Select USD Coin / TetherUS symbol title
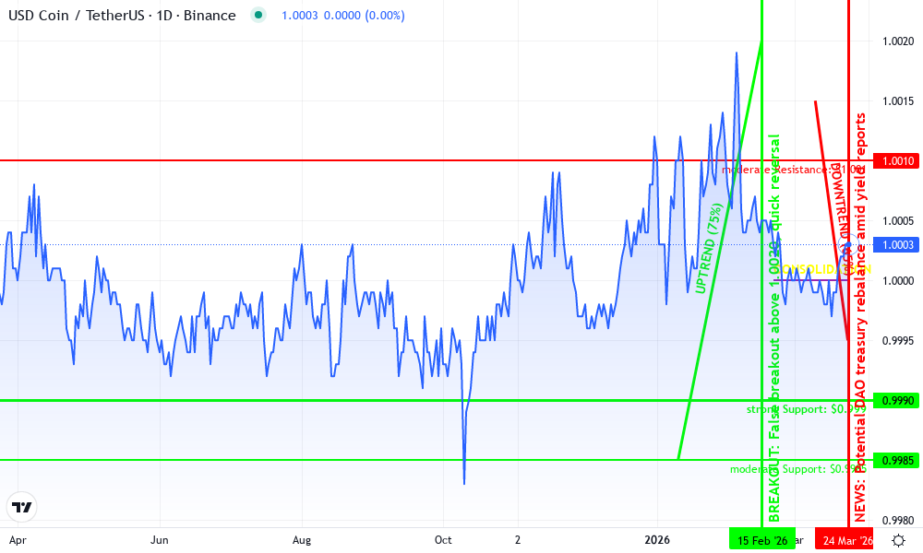 (x=122, y=16)
